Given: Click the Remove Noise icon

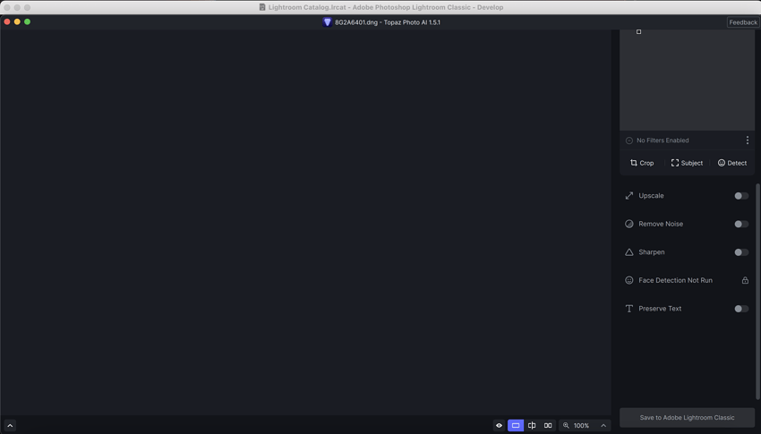Looking at the screenshot, I should (x=629, y=224).
